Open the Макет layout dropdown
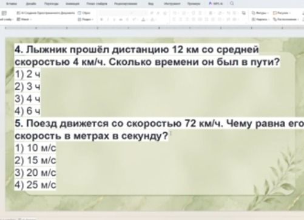Screen dimensions: 304x220 (x=24, y=19)
